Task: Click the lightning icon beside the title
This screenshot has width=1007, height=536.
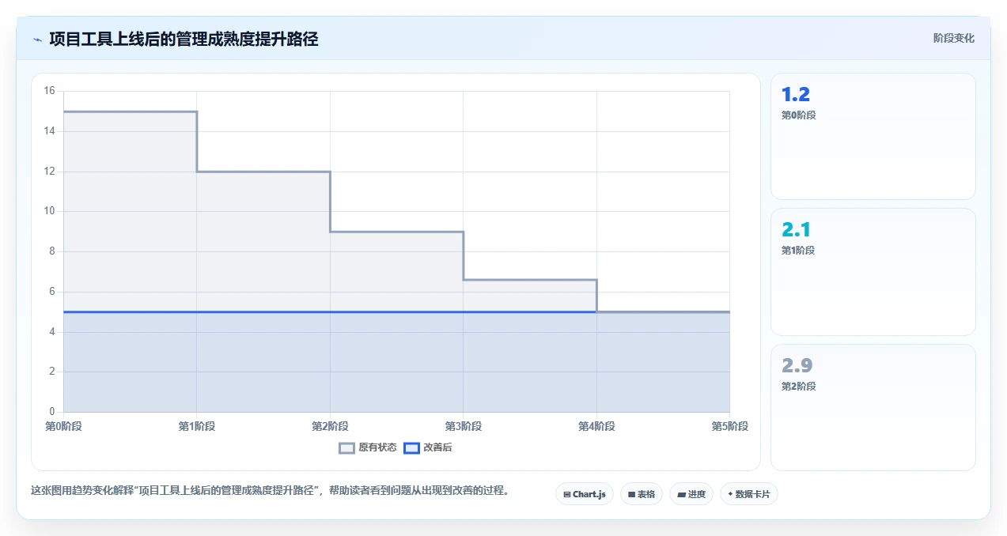Action: [37, 40]
